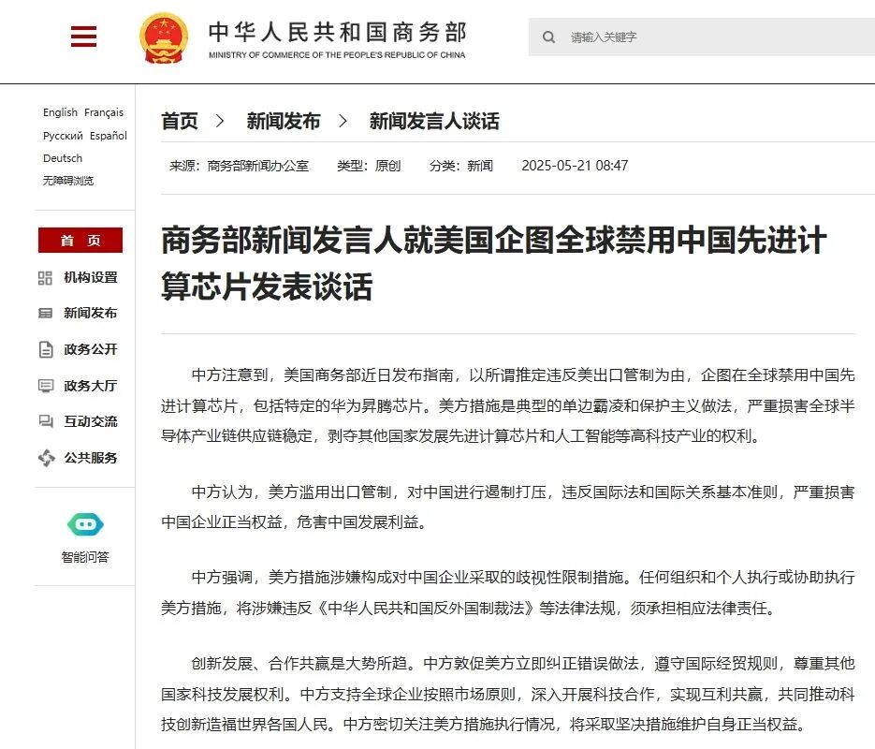
Task: Open the hamburger navigation menu
Action: (83, 37)
